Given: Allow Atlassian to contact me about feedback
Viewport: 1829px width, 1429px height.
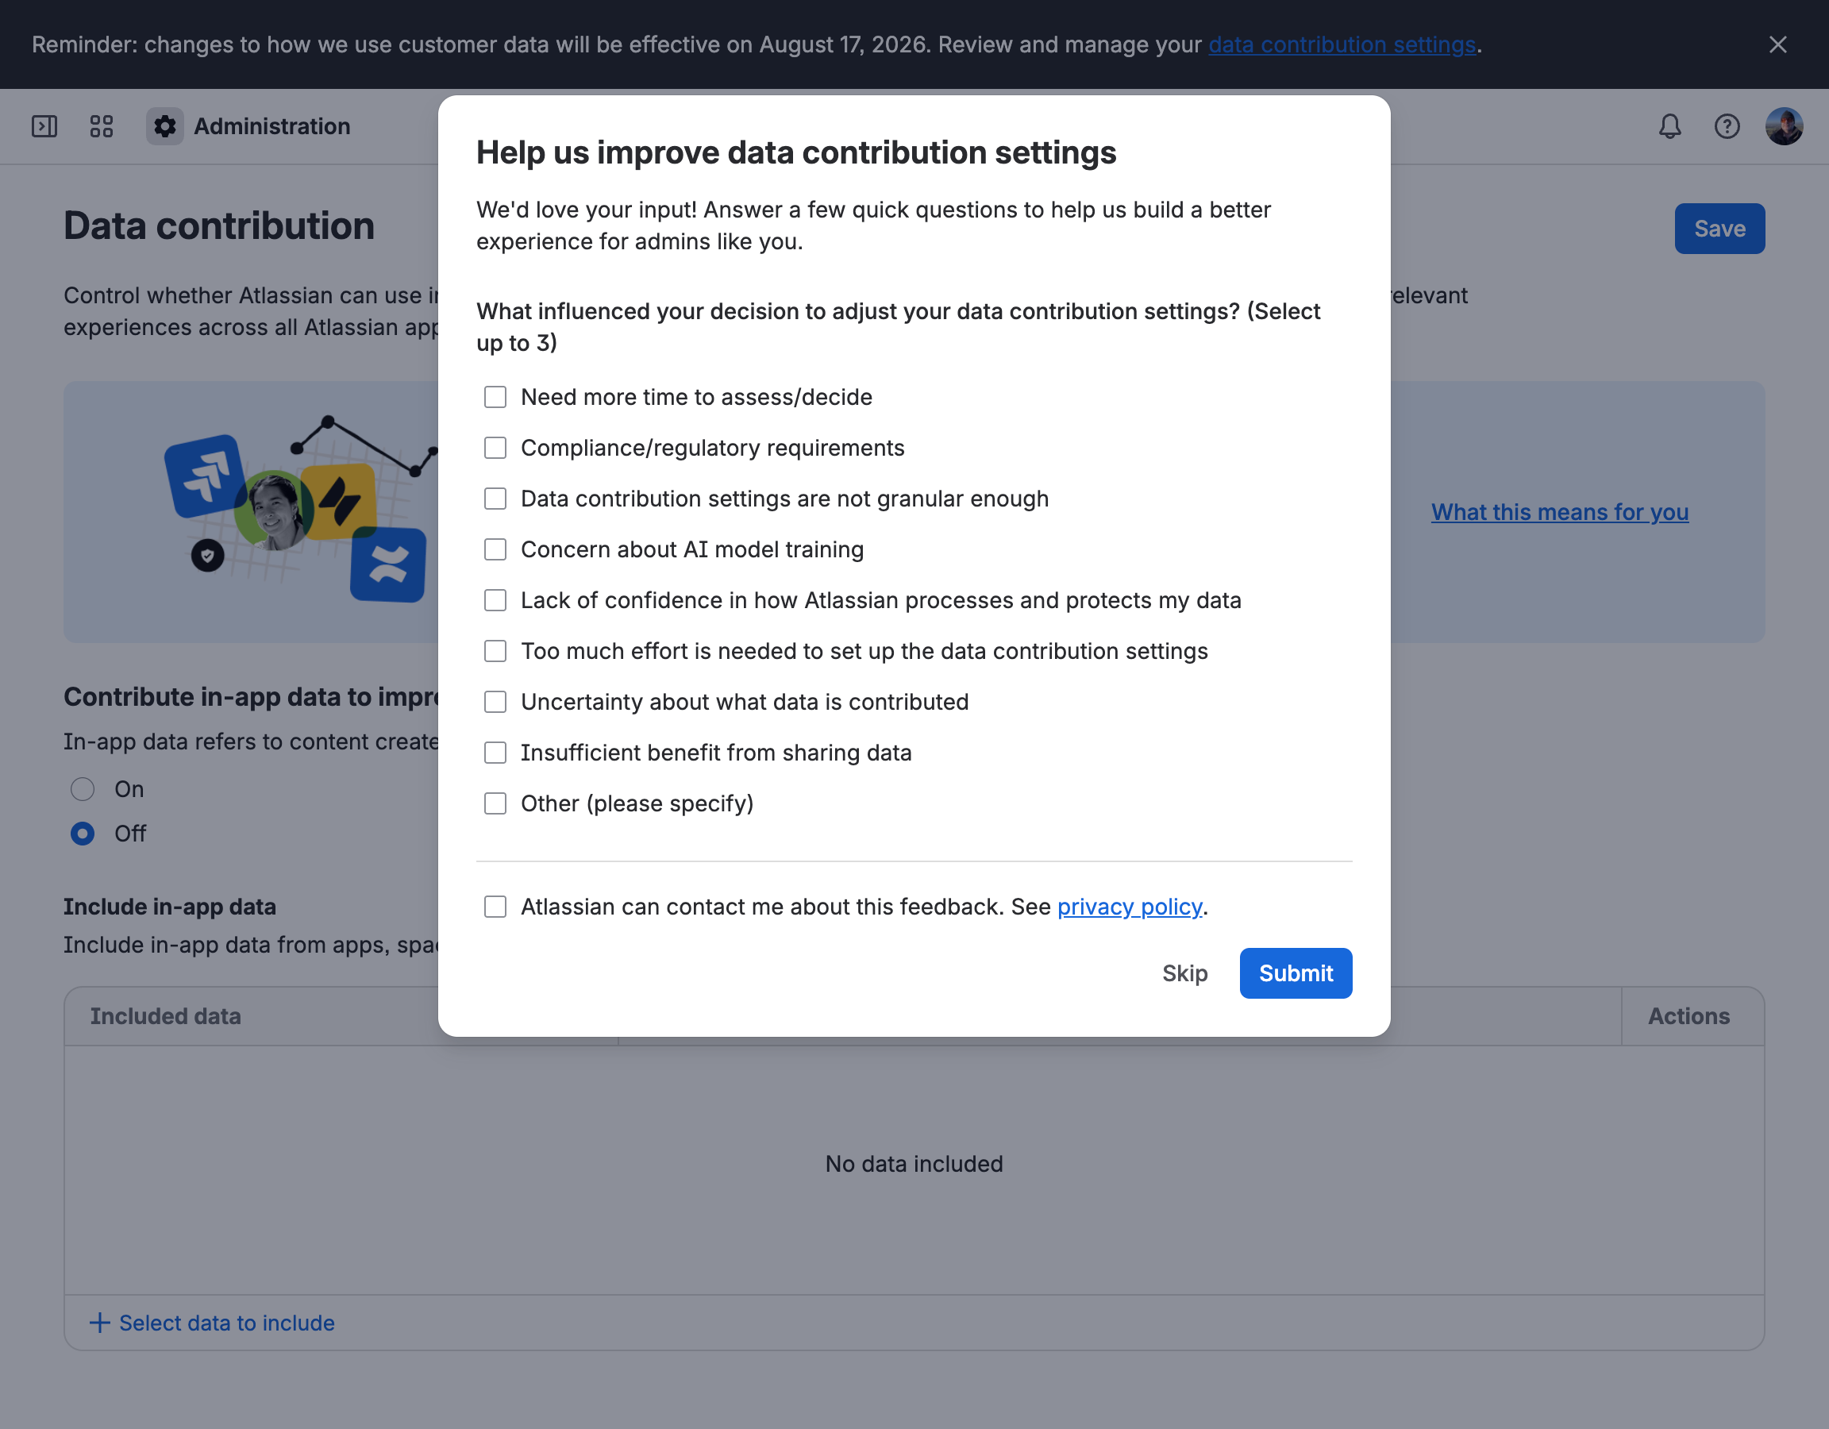Looking at the screenshot, I should point(495,907).
